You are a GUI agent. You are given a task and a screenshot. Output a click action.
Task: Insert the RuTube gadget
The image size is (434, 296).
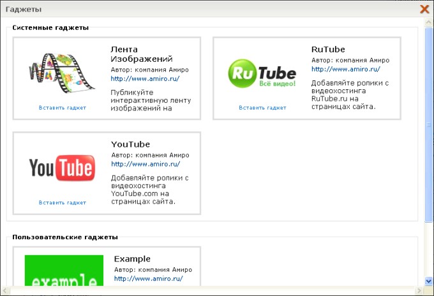(x=262, y=108)
